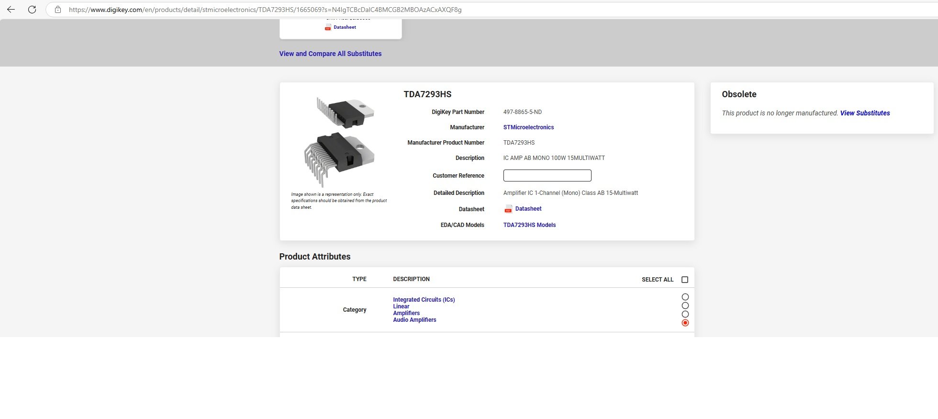Click the TDA7293HS product title heading
Image resolution: width=938 pixels, height=419 pixels.
pyautogui.click(x=427, y=94)
